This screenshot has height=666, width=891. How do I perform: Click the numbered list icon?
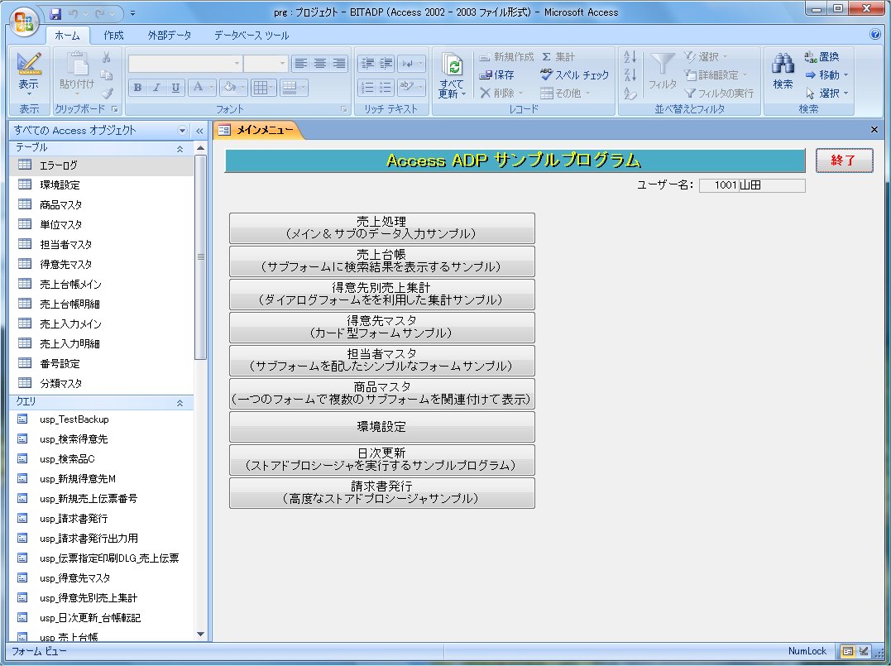tap(367, 88)
